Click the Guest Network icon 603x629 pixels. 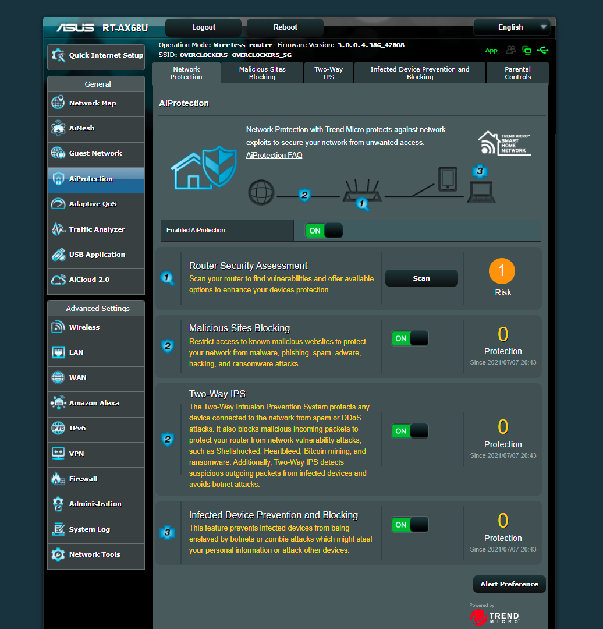pyautogui.click(x=58, y=153)
